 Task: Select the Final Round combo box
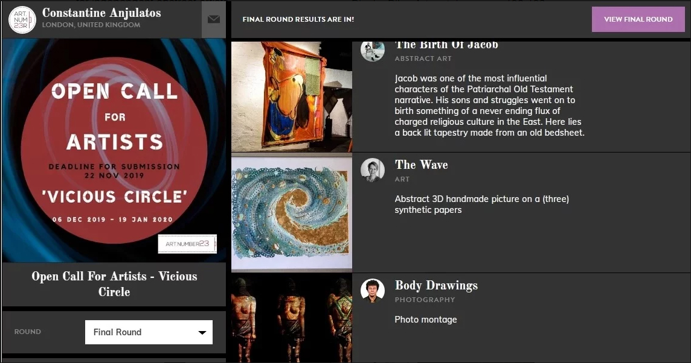pos(149,332)
